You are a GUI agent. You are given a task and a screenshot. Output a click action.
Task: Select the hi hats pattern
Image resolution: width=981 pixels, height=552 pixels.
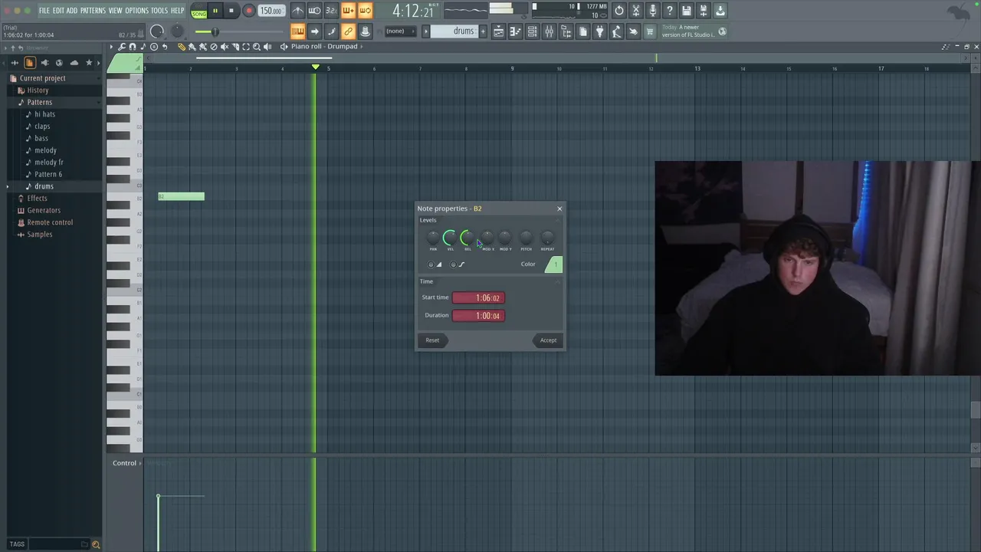[x=44, y=114]
